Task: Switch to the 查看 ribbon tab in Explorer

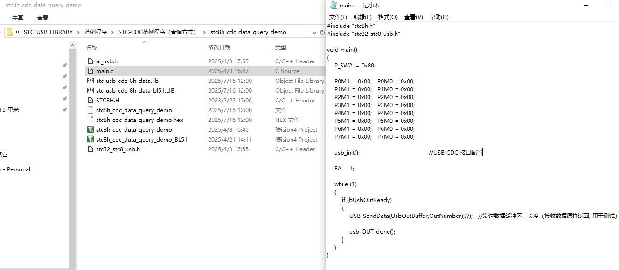Action: point(42,18)
